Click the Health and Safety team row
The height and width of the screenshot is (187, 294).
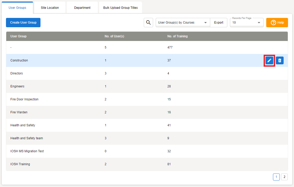(x=27, y=138)
